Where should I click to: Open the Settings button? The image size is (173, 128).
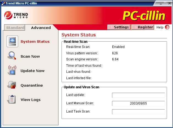pos(119,27)
